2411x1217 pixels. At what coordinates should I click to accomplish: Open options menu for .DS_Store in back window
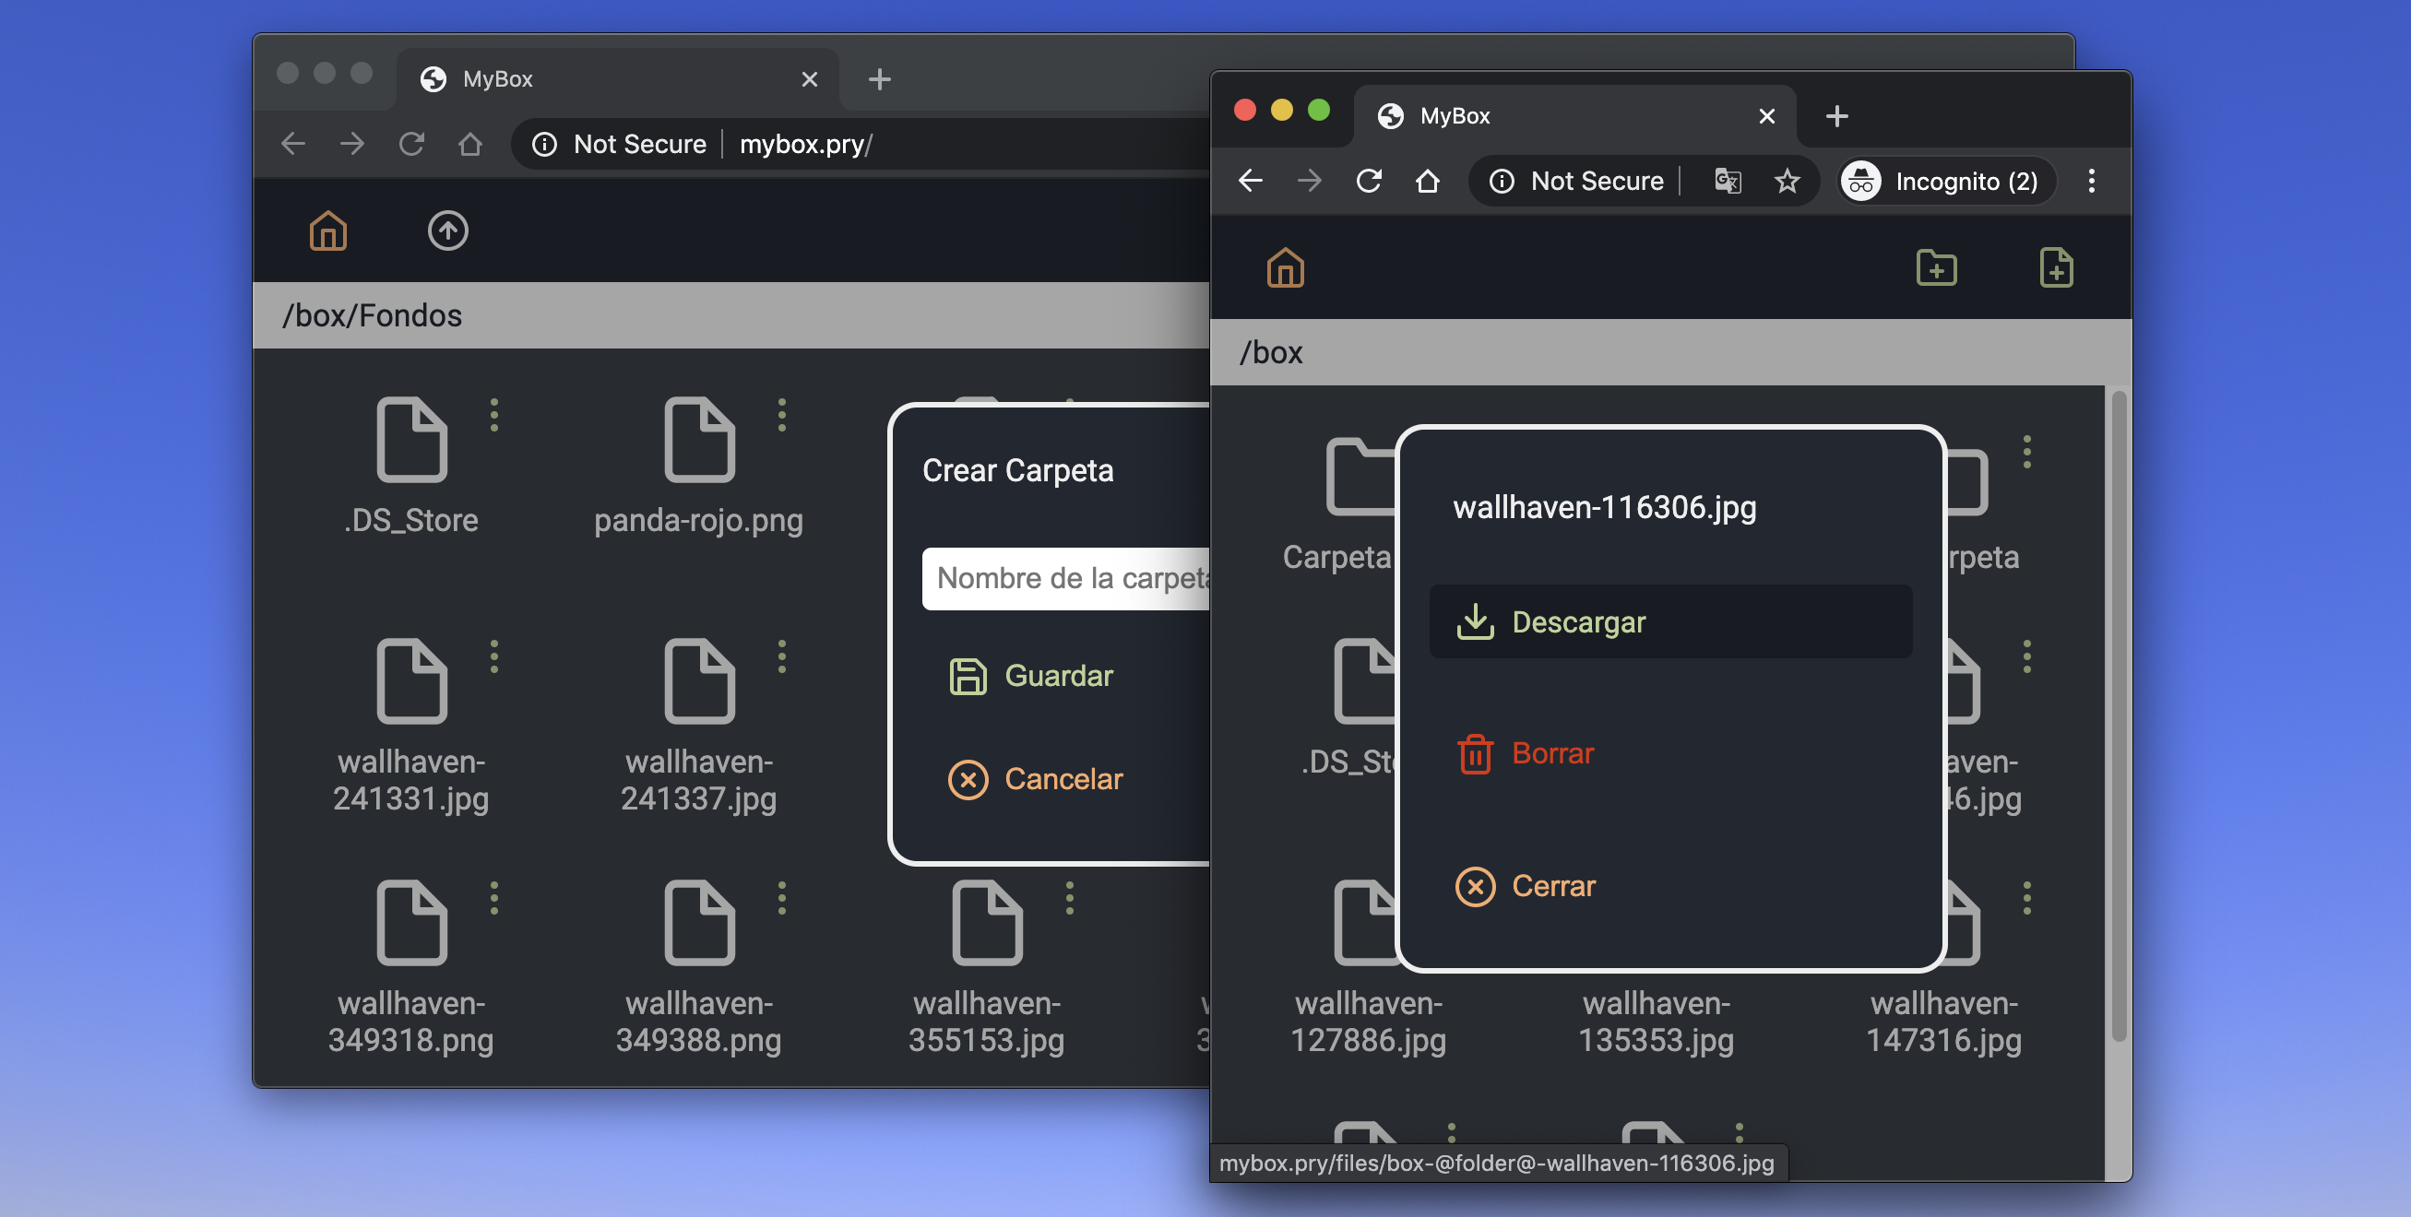(x=494, y=414)
